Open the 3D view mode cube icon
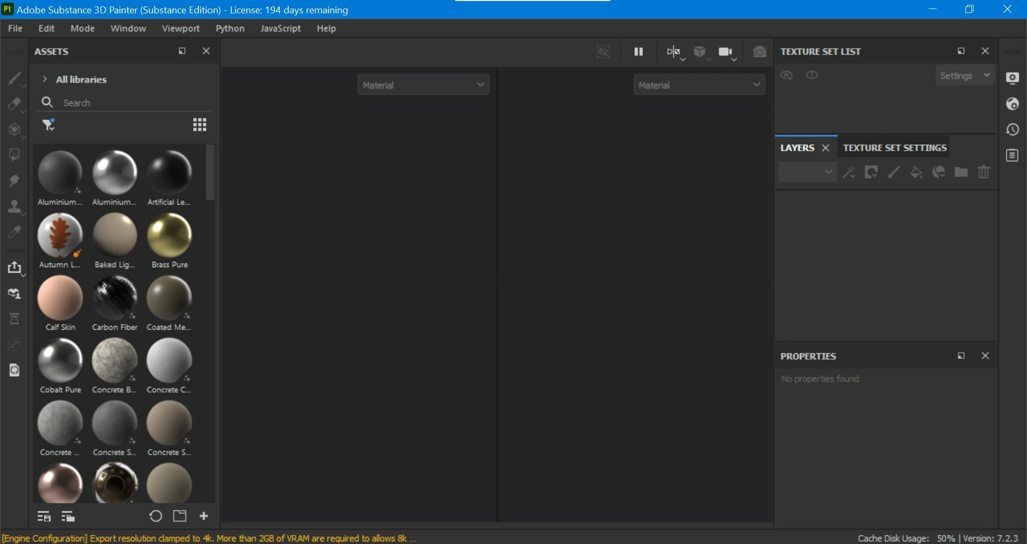Screen dimensions: 1027x544 (x=700, y=52)
